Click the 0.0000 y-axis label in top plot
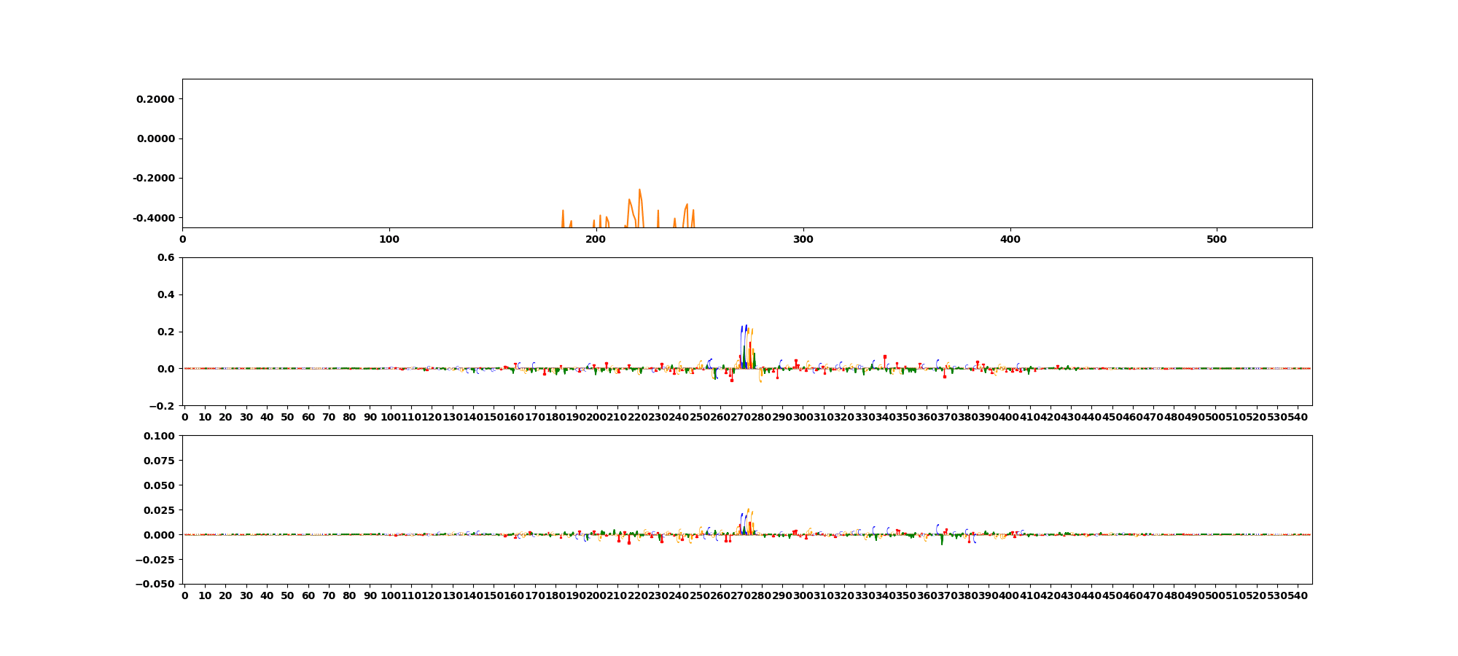The width and height of the screenshot is (1458, 656). [155, 138]
